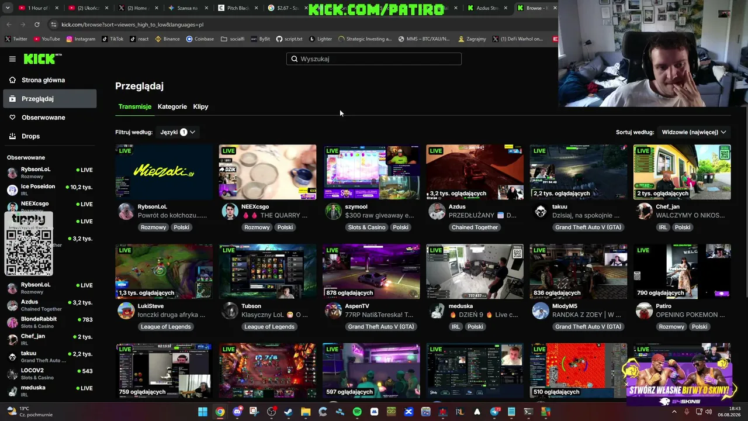Open Obserwowane in sidebar
Screen dimensions: 748x421
50,118
